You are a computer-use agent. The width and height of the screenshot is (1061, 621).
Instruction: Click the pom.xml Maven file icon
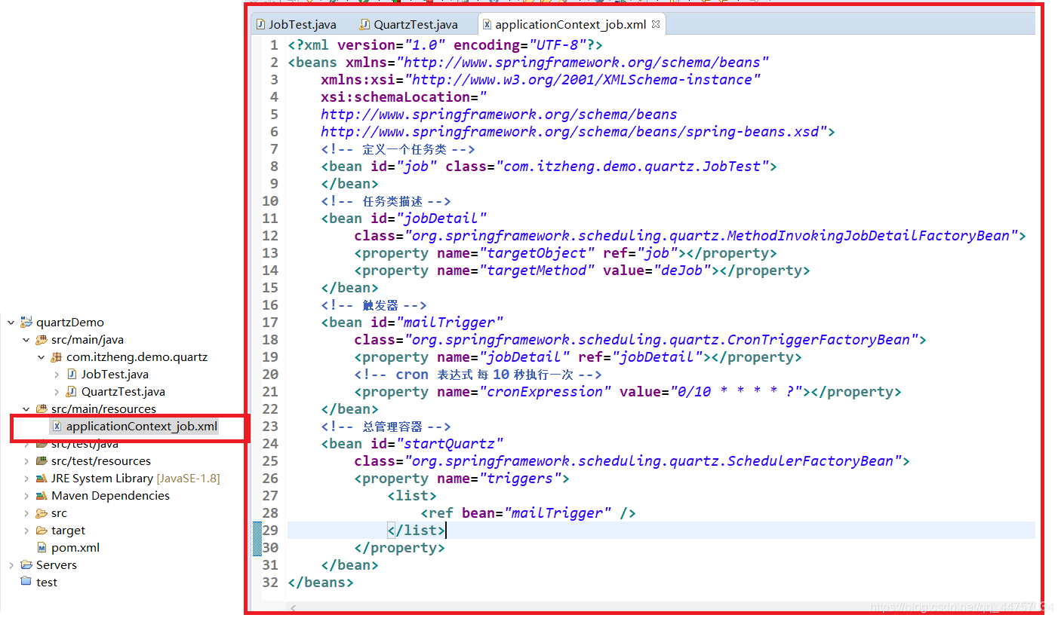pos(42,548)
